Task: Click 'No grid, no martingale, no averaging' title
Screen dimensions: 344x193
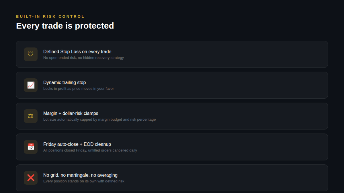Action: [80, 175]
